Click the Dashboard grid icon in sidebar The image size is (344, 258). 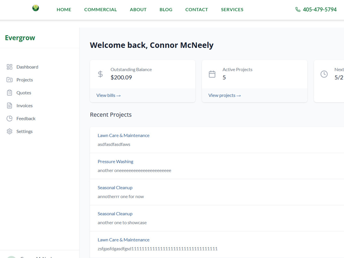[x=9, y=67]
